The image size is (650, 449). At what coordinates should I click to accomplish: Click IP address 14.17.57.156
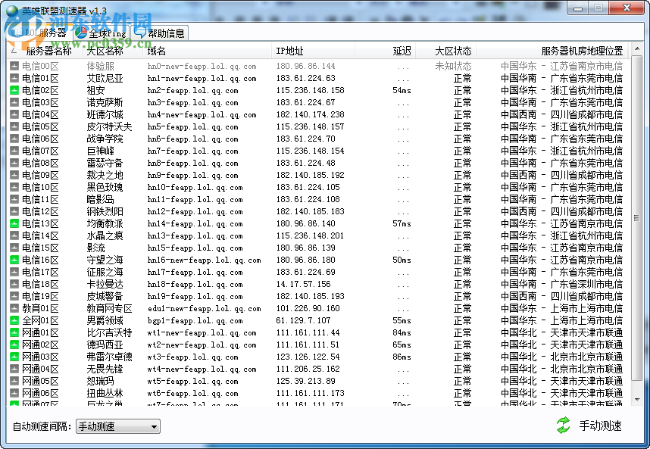(x=304, y=284)
